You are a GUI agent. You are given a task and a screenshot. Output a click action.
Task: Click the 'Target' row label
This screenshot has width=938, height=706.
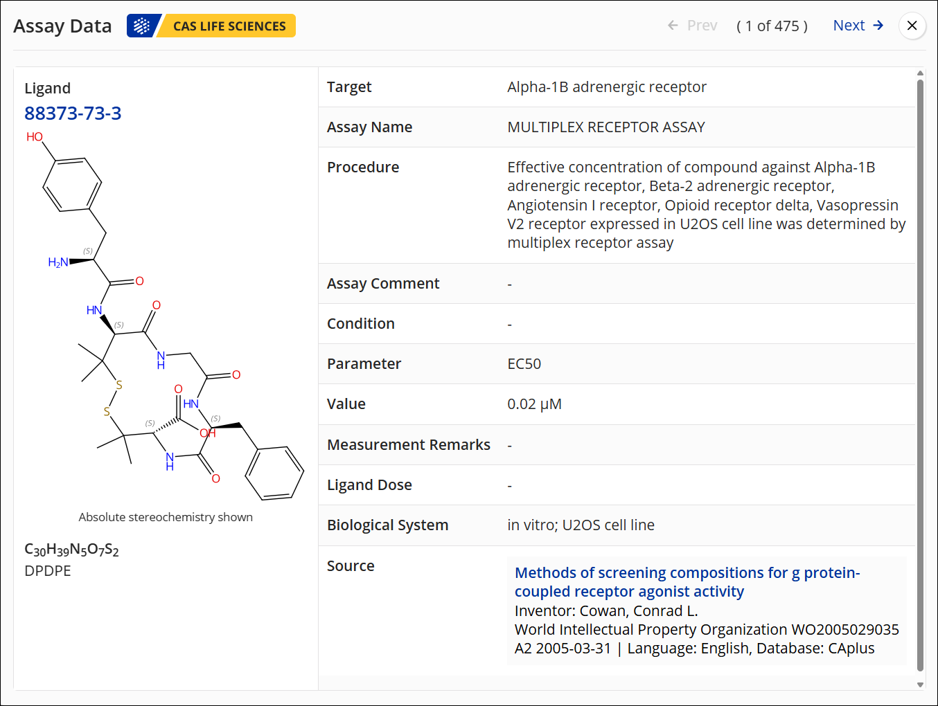click(349, 87)
